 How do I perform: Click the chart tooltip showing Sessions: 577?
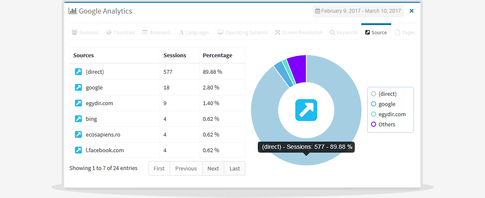point(306,147)
